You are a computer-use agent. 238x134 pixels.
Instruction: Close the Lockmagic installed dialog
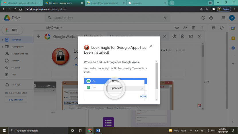pyautogui.click(x=151, y=46)
